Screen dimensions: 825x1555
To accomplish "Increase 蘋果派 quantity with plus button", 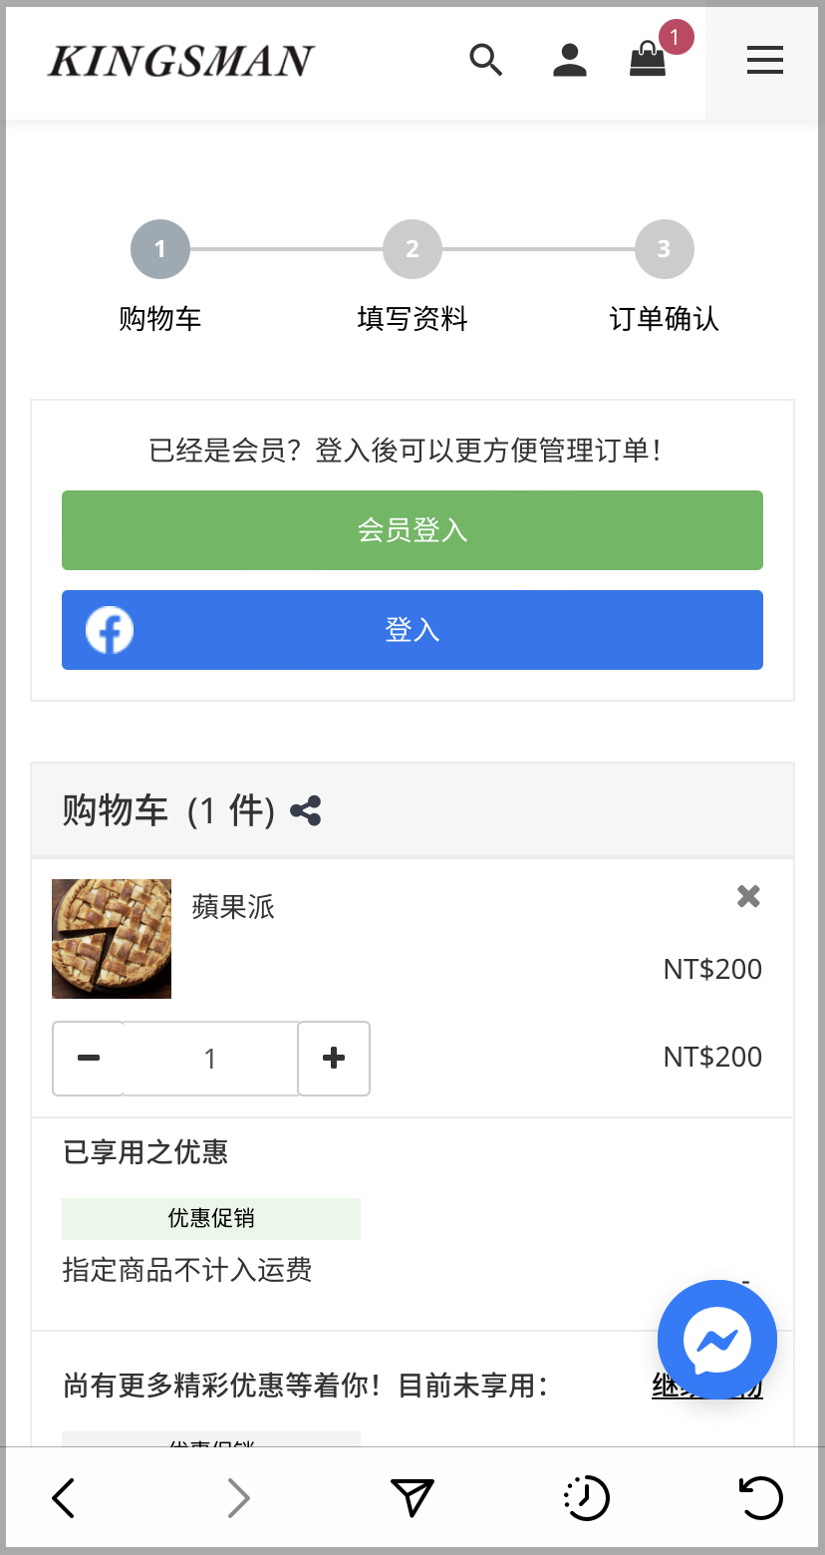I will [334, 1059].
